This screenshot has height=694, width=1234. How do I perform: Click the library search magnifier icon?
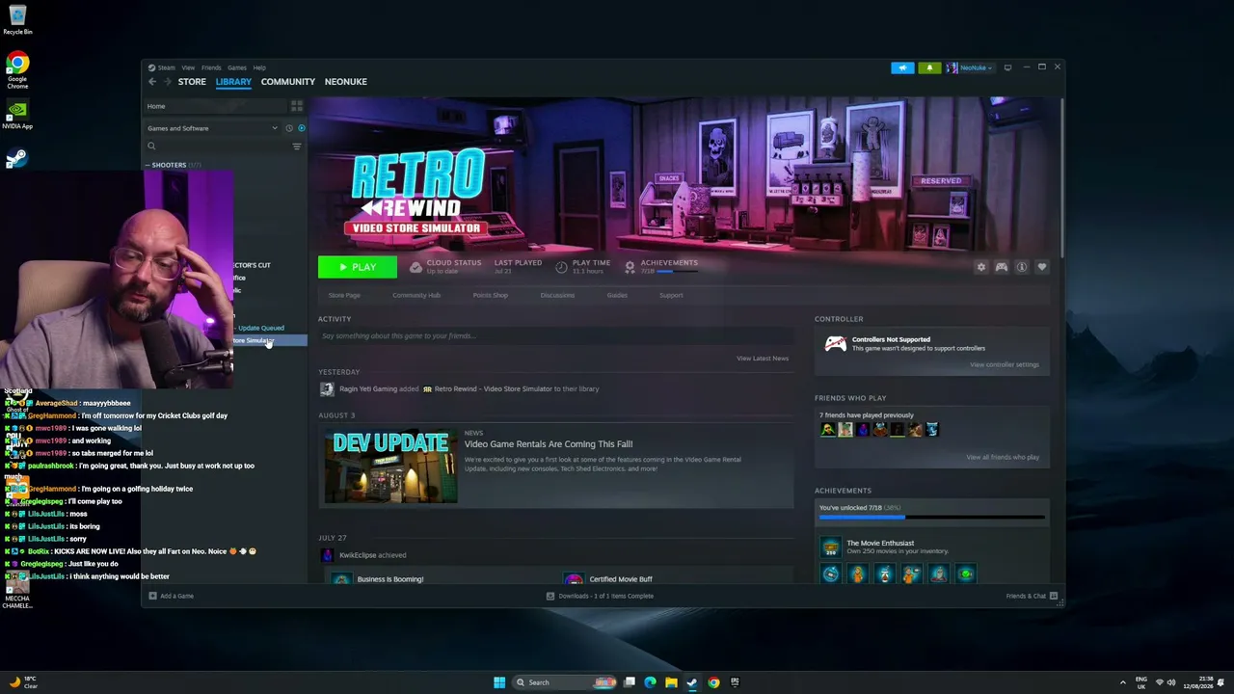[x=151, y=147]
